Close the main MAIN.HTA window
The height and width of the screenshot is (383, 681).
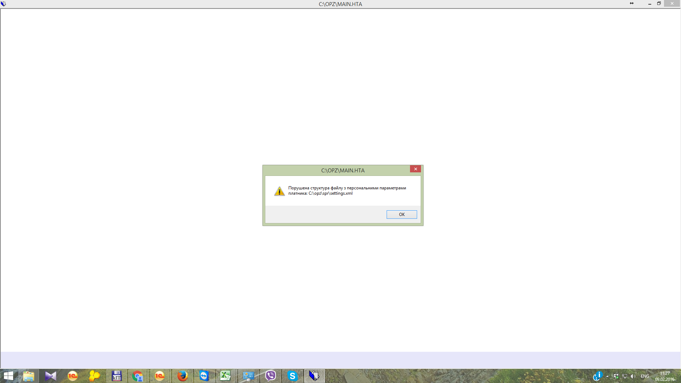point(672,4)
